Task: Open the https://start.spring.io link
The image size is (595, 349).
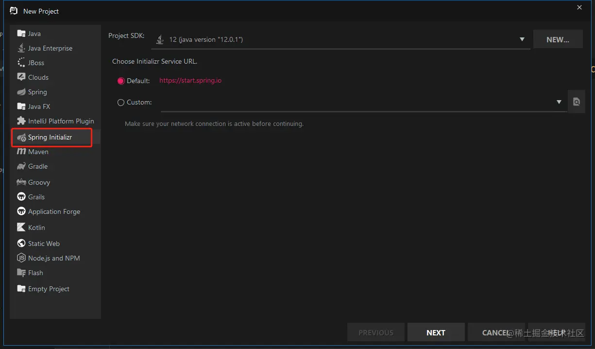Action: point(190,81)
